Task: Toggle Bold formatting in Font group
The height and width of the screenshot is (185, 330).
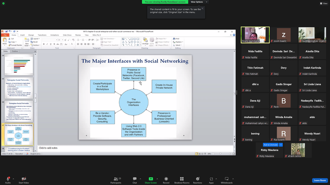Action: tap(44, 44)
